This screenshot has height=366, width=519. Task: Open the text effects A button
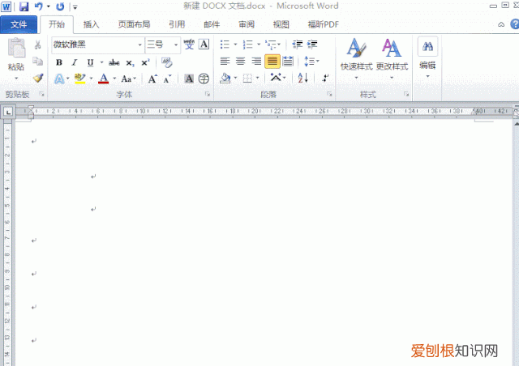pyautogui.click(x=59, y=79)
